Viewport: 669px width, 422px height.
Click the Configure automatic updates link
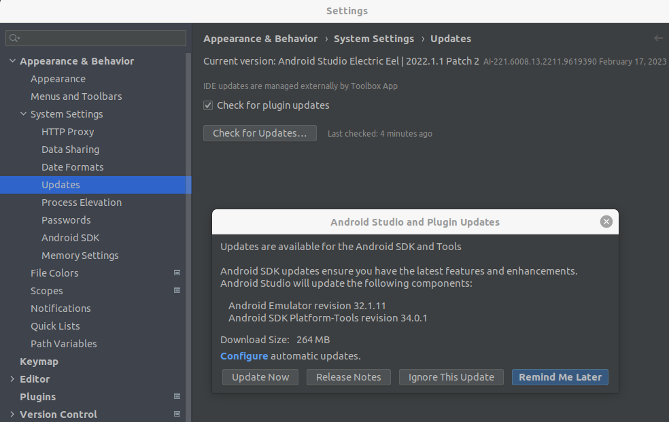(x=244, y=356)
